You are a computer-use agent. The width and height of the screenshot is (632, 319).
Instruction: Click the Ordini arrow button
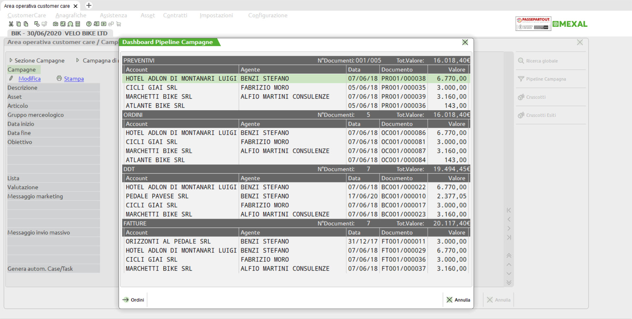pos(133,300)
